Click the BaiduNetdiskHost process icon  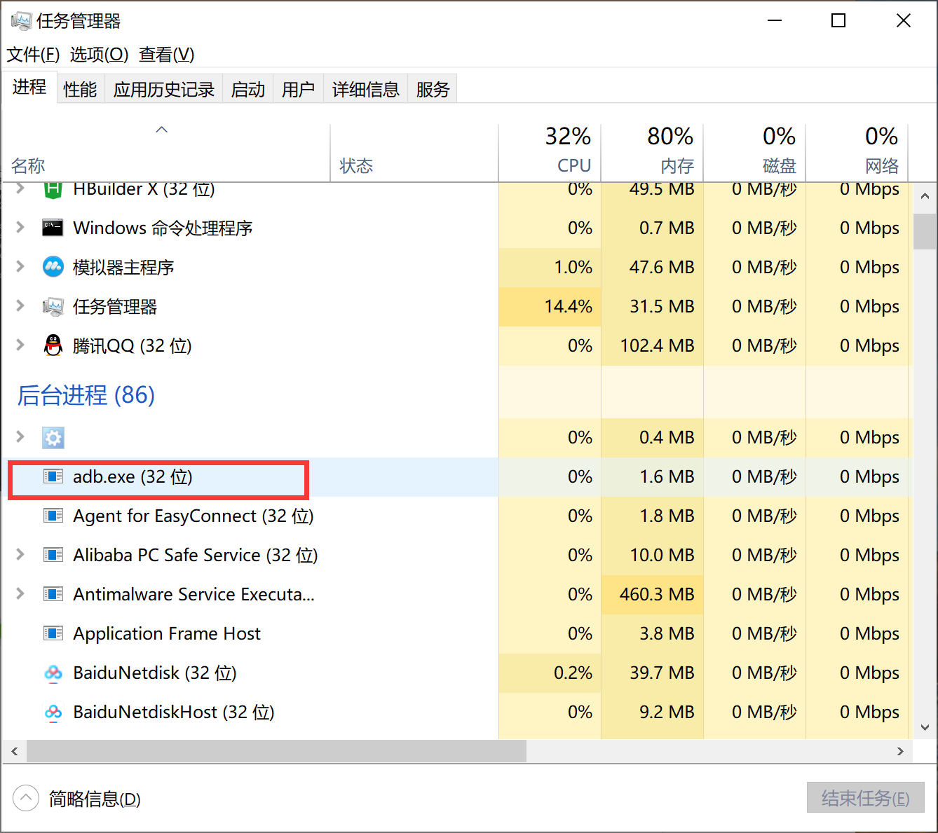pos(53,712)
